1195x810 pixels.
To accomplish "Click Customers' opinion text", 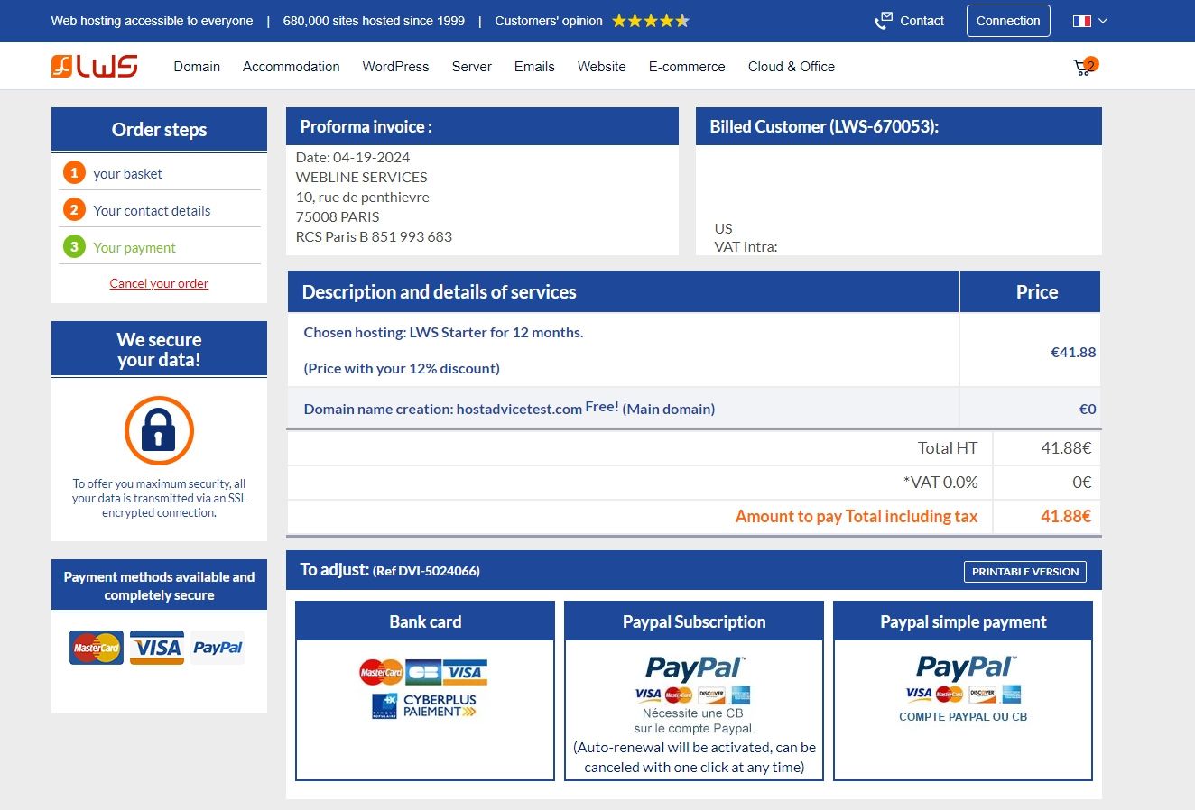I will [x=549, y=21].
